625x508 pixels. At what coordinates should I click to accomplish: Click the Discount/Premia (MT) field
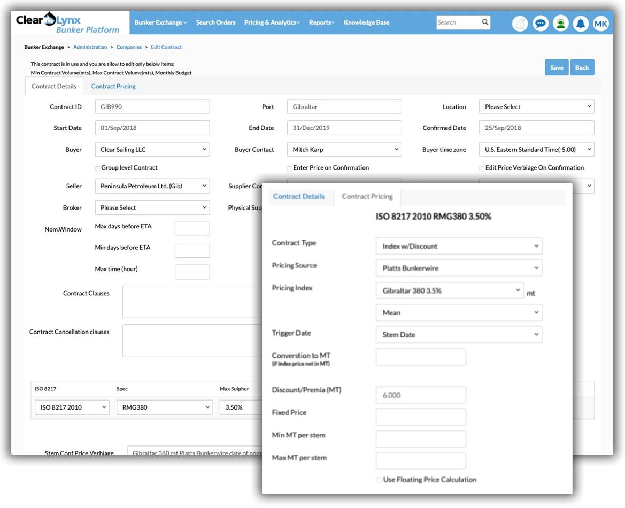[421, 395]
